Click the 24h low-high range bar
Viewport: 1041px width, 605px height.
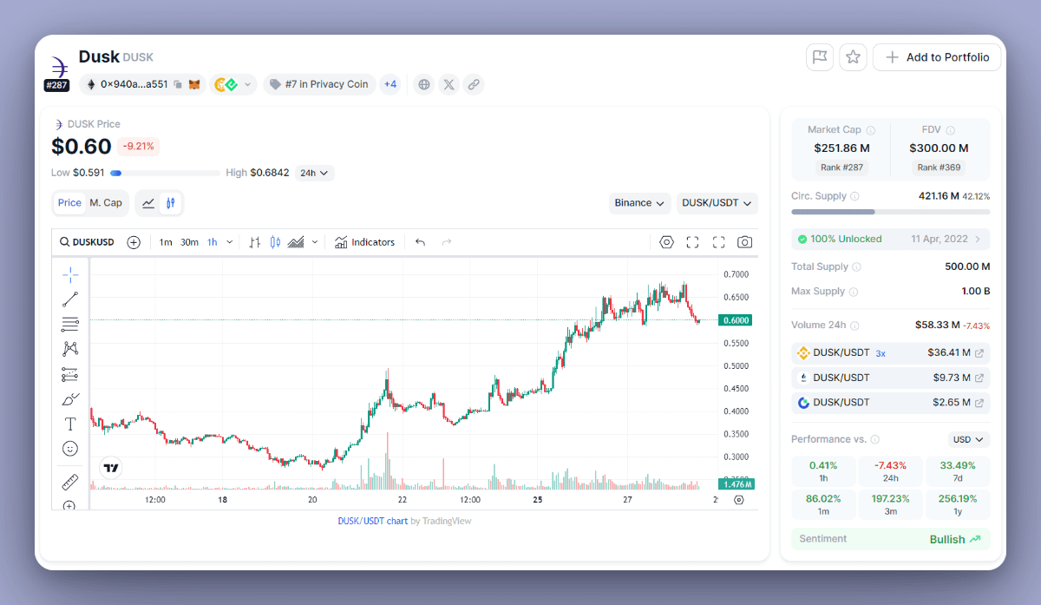point(165,173)
